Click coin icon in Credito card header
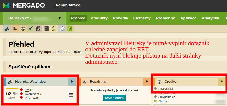227x106 pixels. click(160, 82)
